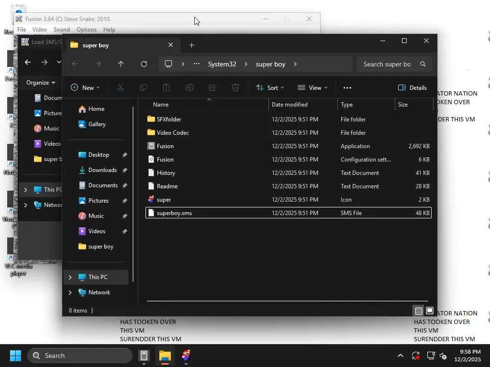Open the Mario-icon app in taskbar
The height and width of the screenshot is (367, 490).
[x=186, y=356]
